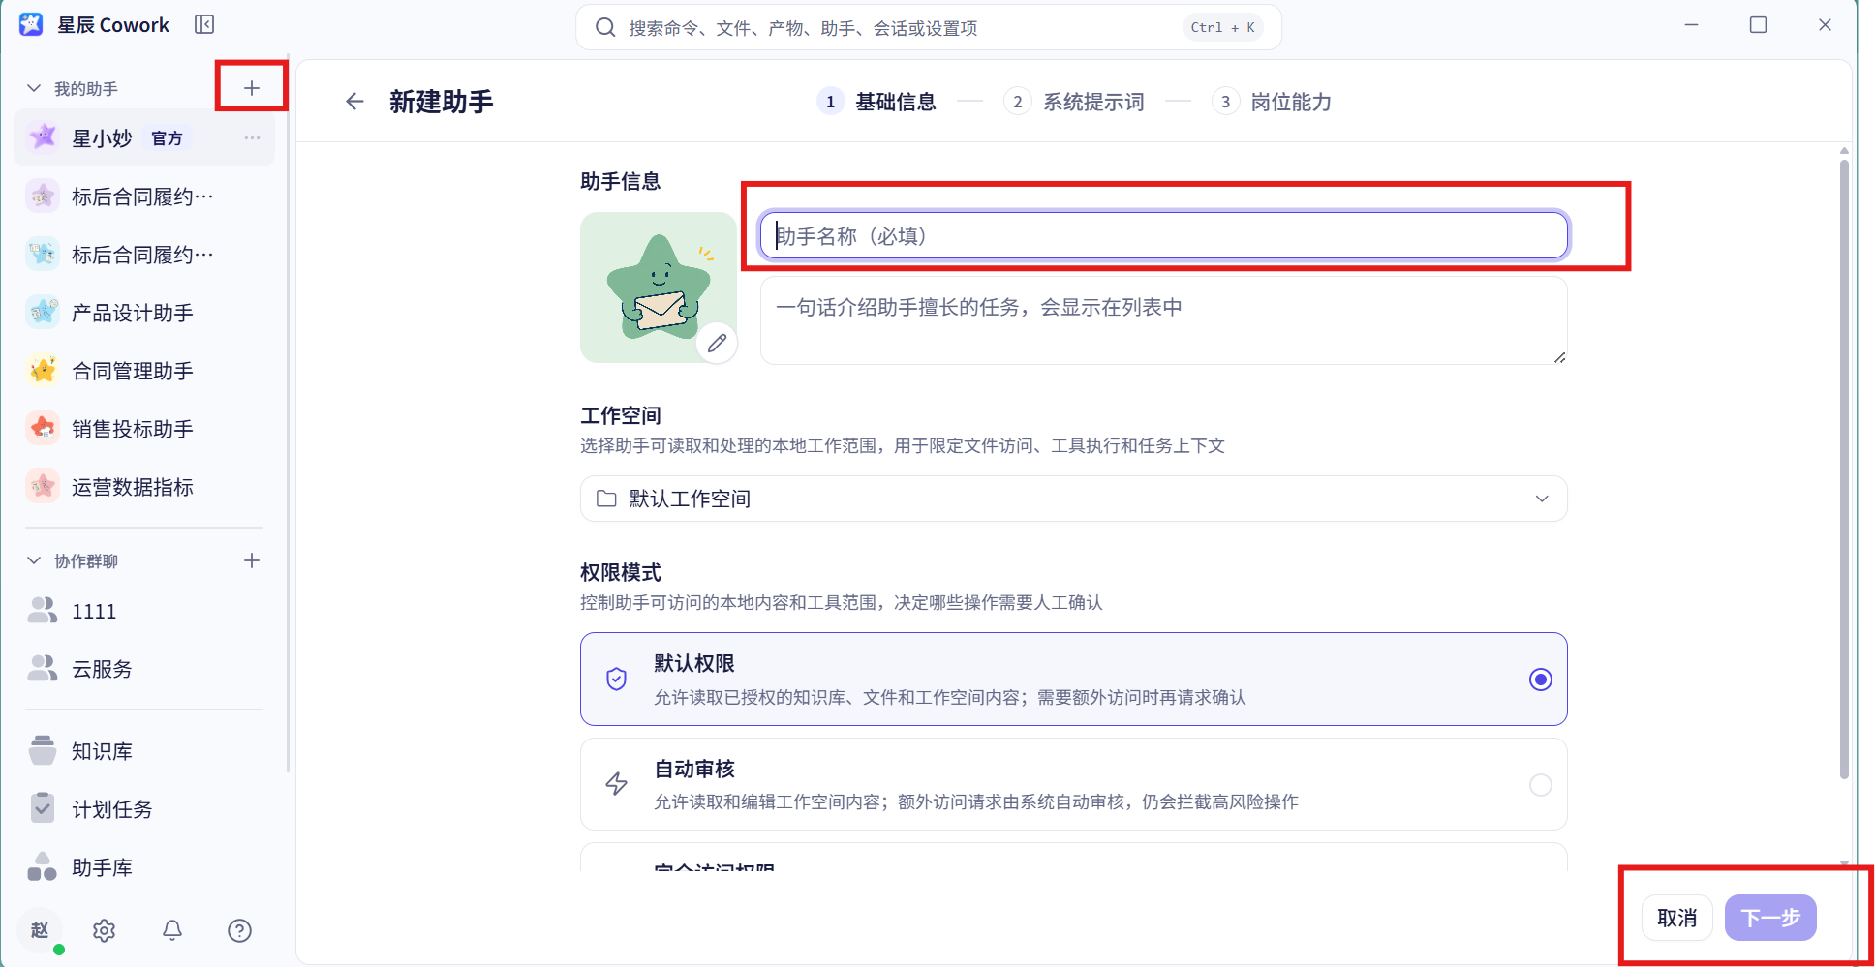
Task: Go to step 2 系统提示词
Action: [1074, 102]
